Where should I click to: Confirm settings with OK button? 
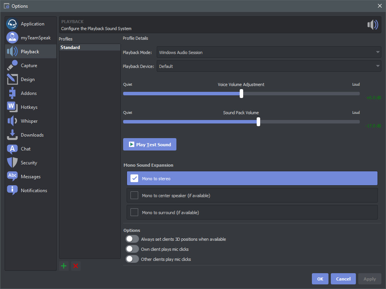(320, 279)
